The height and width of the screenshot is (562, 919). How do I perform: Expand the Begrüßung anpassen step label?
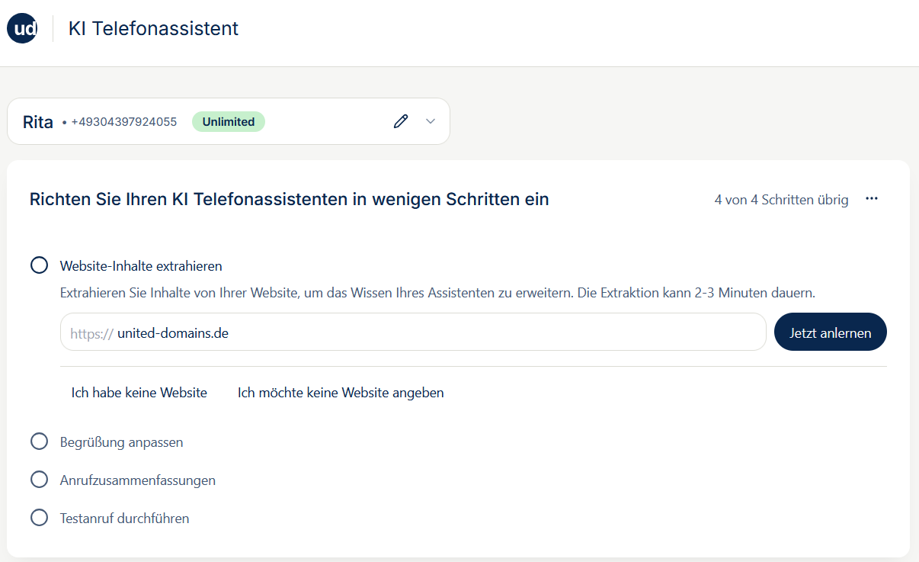[121, 442]
